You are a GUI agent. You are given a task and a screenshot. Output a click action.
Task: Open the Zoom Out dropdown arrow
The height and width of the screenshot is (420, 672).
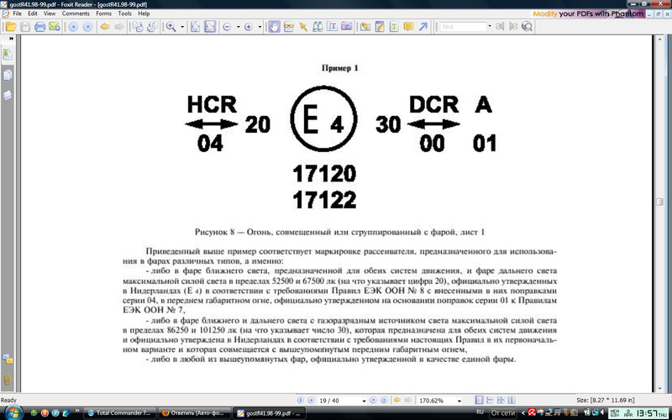238,27
